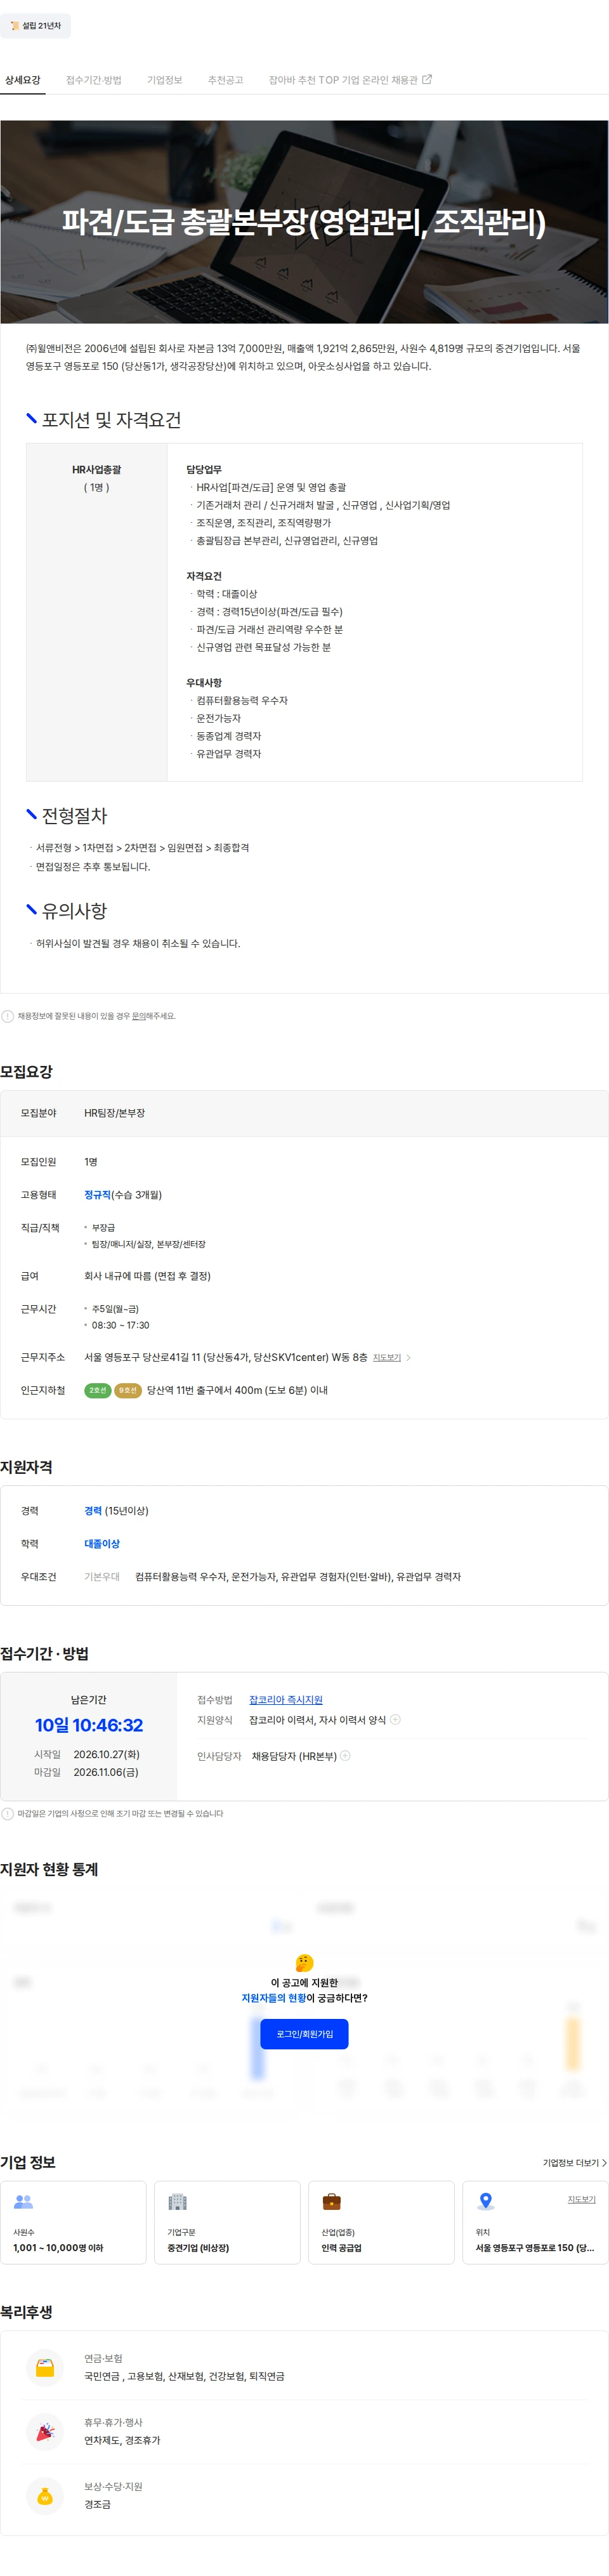Switch to the 기업정보 tab
The height and width of the screenshot is (2576, 609).
click(165, 80)
